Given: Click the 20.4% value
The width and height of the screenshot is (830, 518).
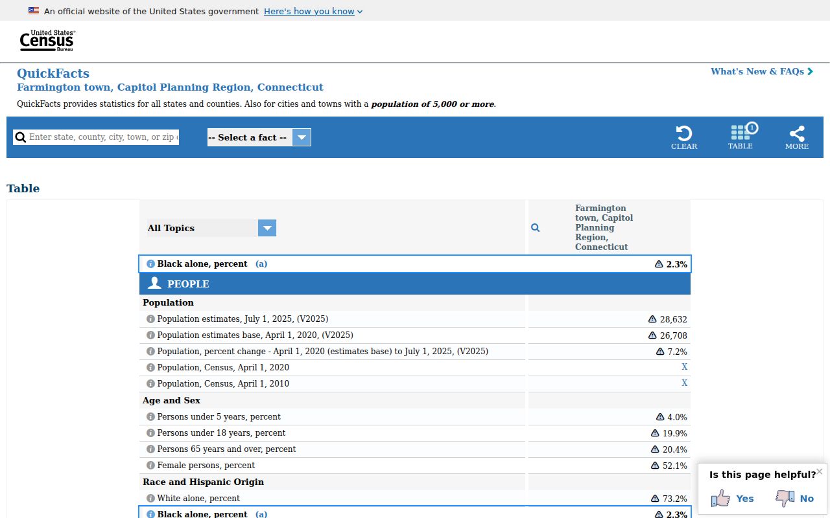Looking at the screenshot, I should [x=675, y=449].
